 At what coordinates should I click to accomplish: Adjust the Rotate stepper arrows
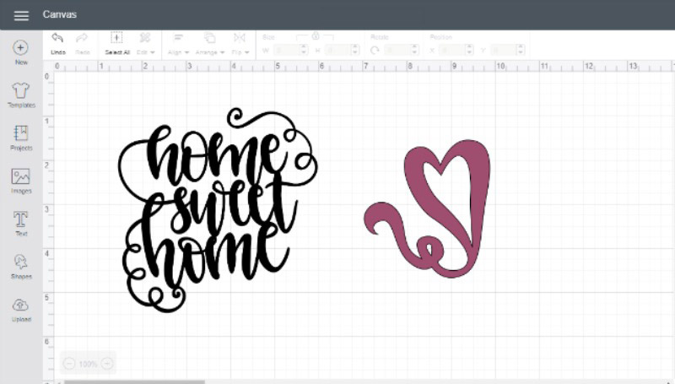(x=415, y=51)
